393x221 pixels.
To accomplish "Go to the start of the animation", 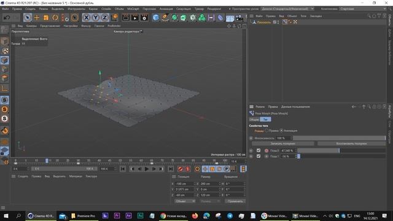I will [123, 169].
